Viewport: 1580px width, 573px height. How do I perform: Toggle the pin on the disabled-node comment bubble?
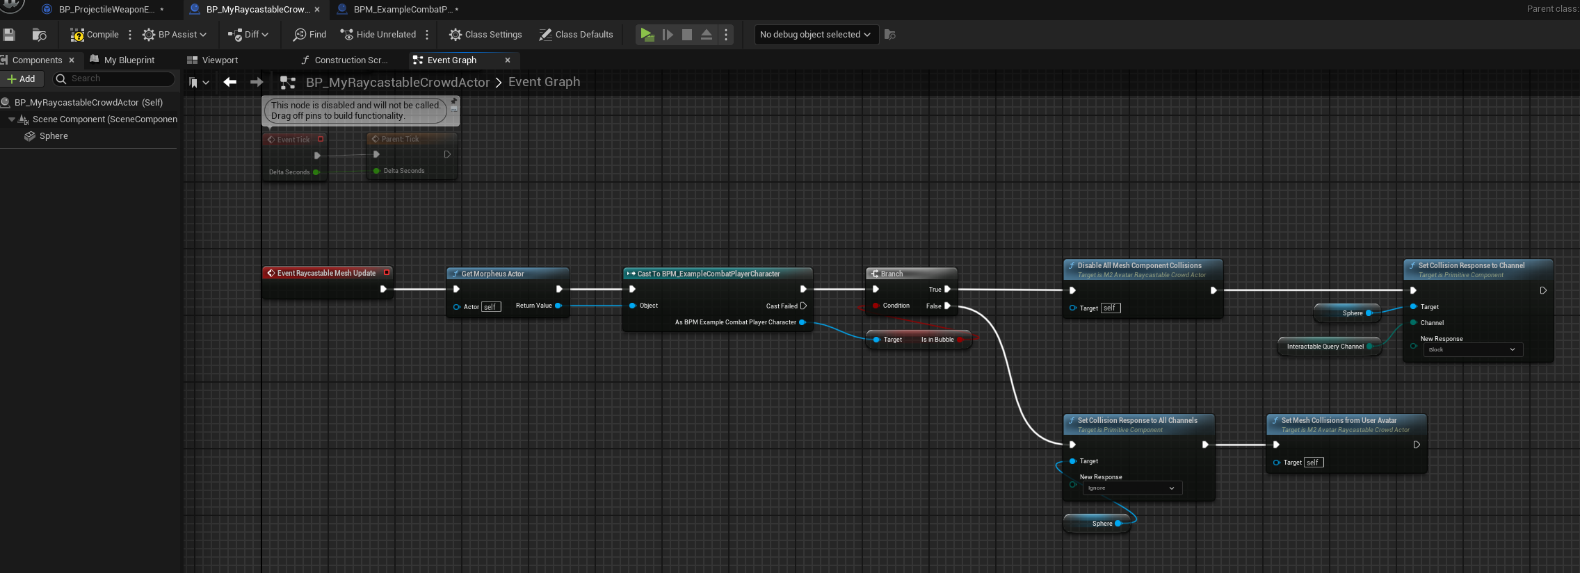(x=454, y=101)
